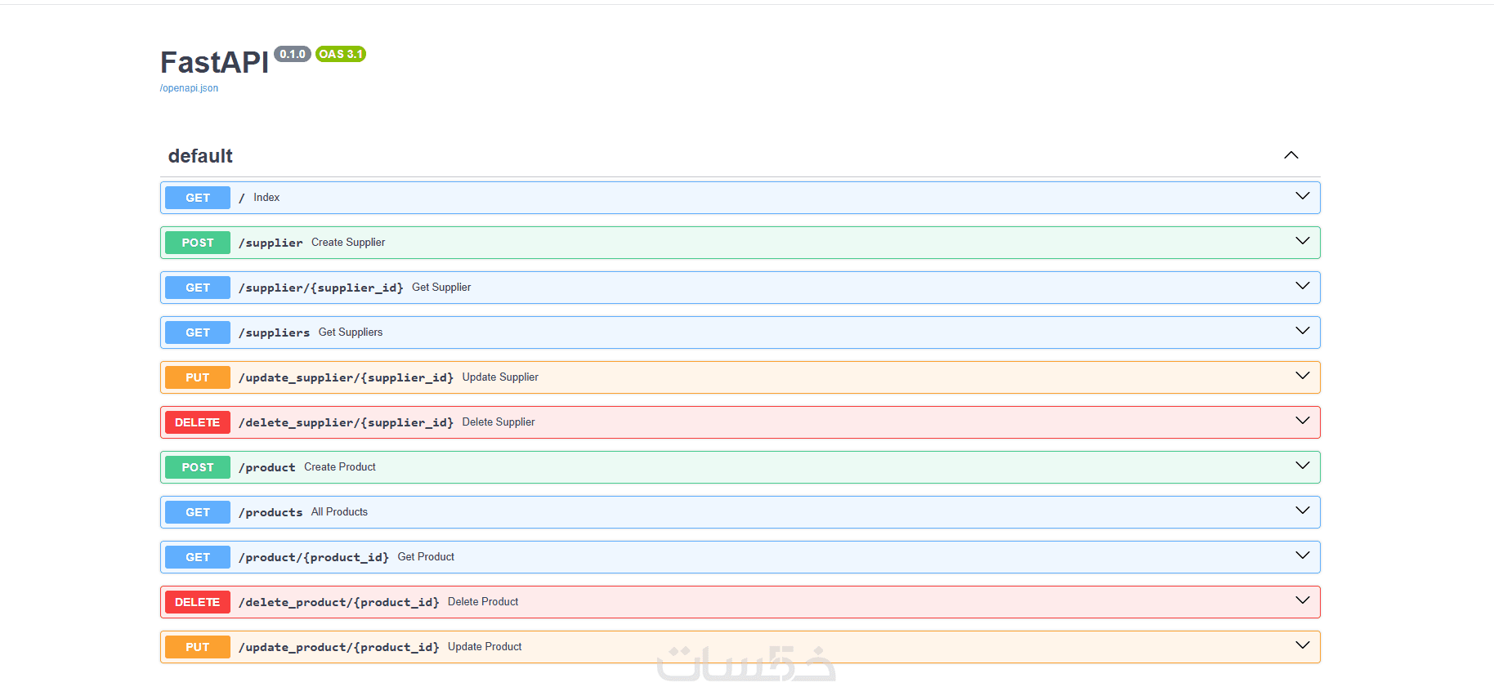Image resolution: width=1494 pixels, height=696 pixels.
Task: Click the PUT badge for update_supplier
Action: tap(198, 377)
